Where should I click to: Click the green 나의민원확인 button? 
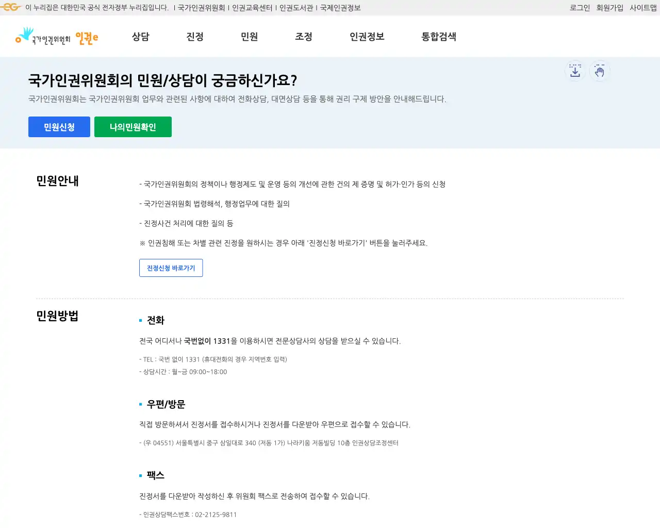point(133,126)
